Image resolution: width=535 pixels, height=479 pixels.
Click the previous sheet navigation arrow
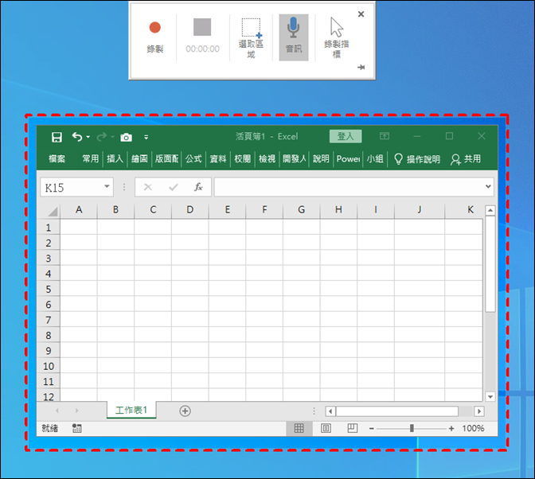click(57, 411)
